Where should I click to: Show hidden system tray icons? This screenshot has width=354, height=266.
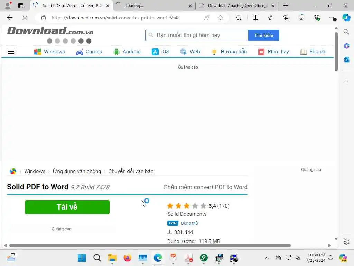tap(267, 258)
